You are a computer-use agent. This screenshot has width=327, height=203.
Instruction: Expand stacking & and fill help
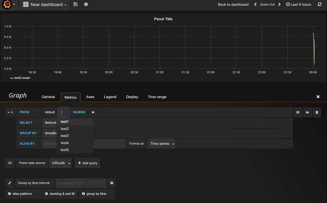[x=60, y=194]
